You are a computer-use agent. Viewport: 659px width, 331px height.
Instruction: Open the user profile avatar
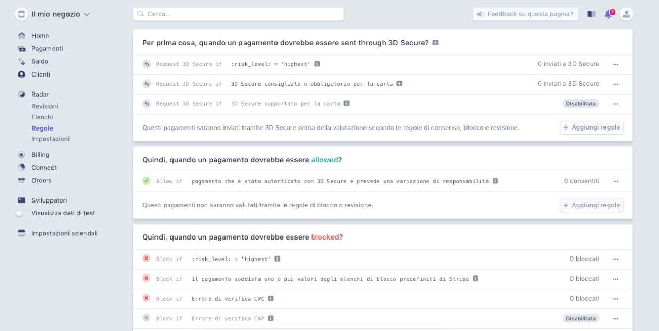tap(626, 14)
